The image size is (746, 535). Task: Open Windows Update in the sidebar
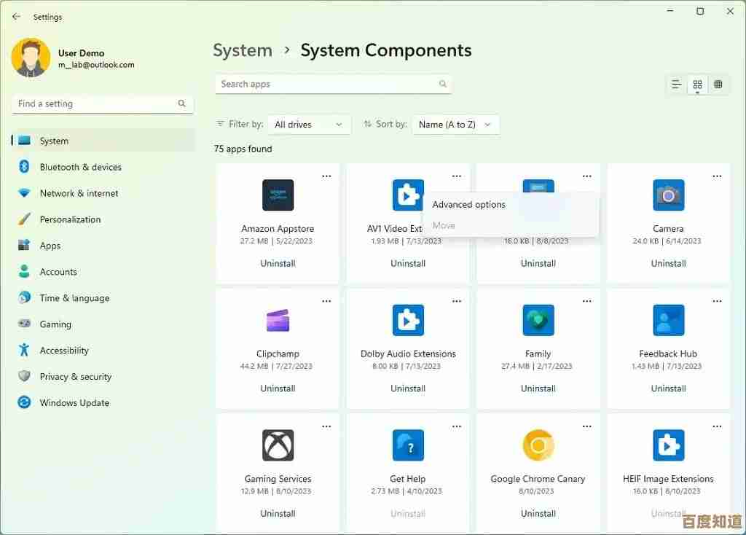tap(74, 403)
